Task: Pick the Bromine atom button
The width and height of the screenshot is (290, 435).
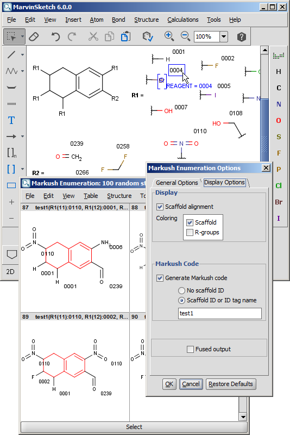Action: [279, 202]
